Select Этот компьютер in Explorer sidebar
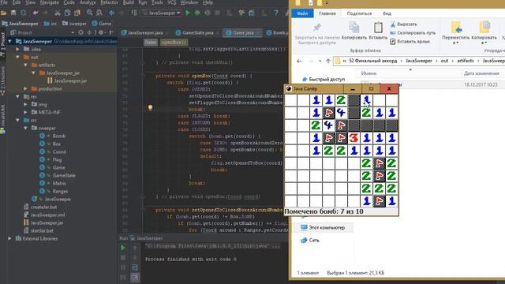The height and width of the screenshot is (284, 505). (x=324, y=228)
